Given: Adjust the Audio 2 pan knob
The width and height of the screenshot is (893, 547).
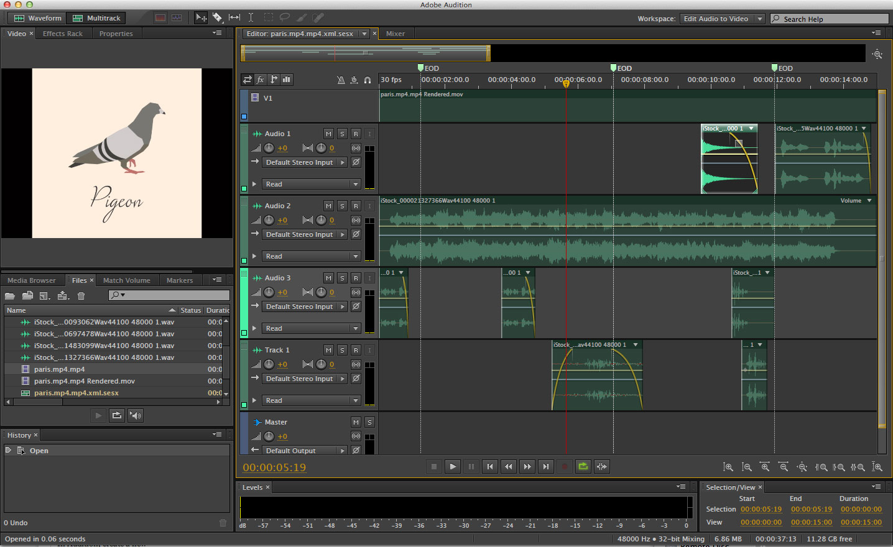Looking at the screenshot, I should pyautogui.click(x=321, y=220).
